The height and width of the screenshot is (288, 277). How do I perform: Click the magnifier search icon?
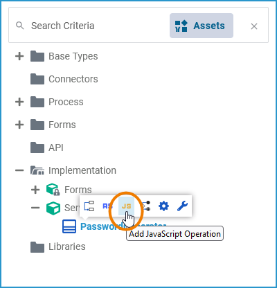[20, 26]
